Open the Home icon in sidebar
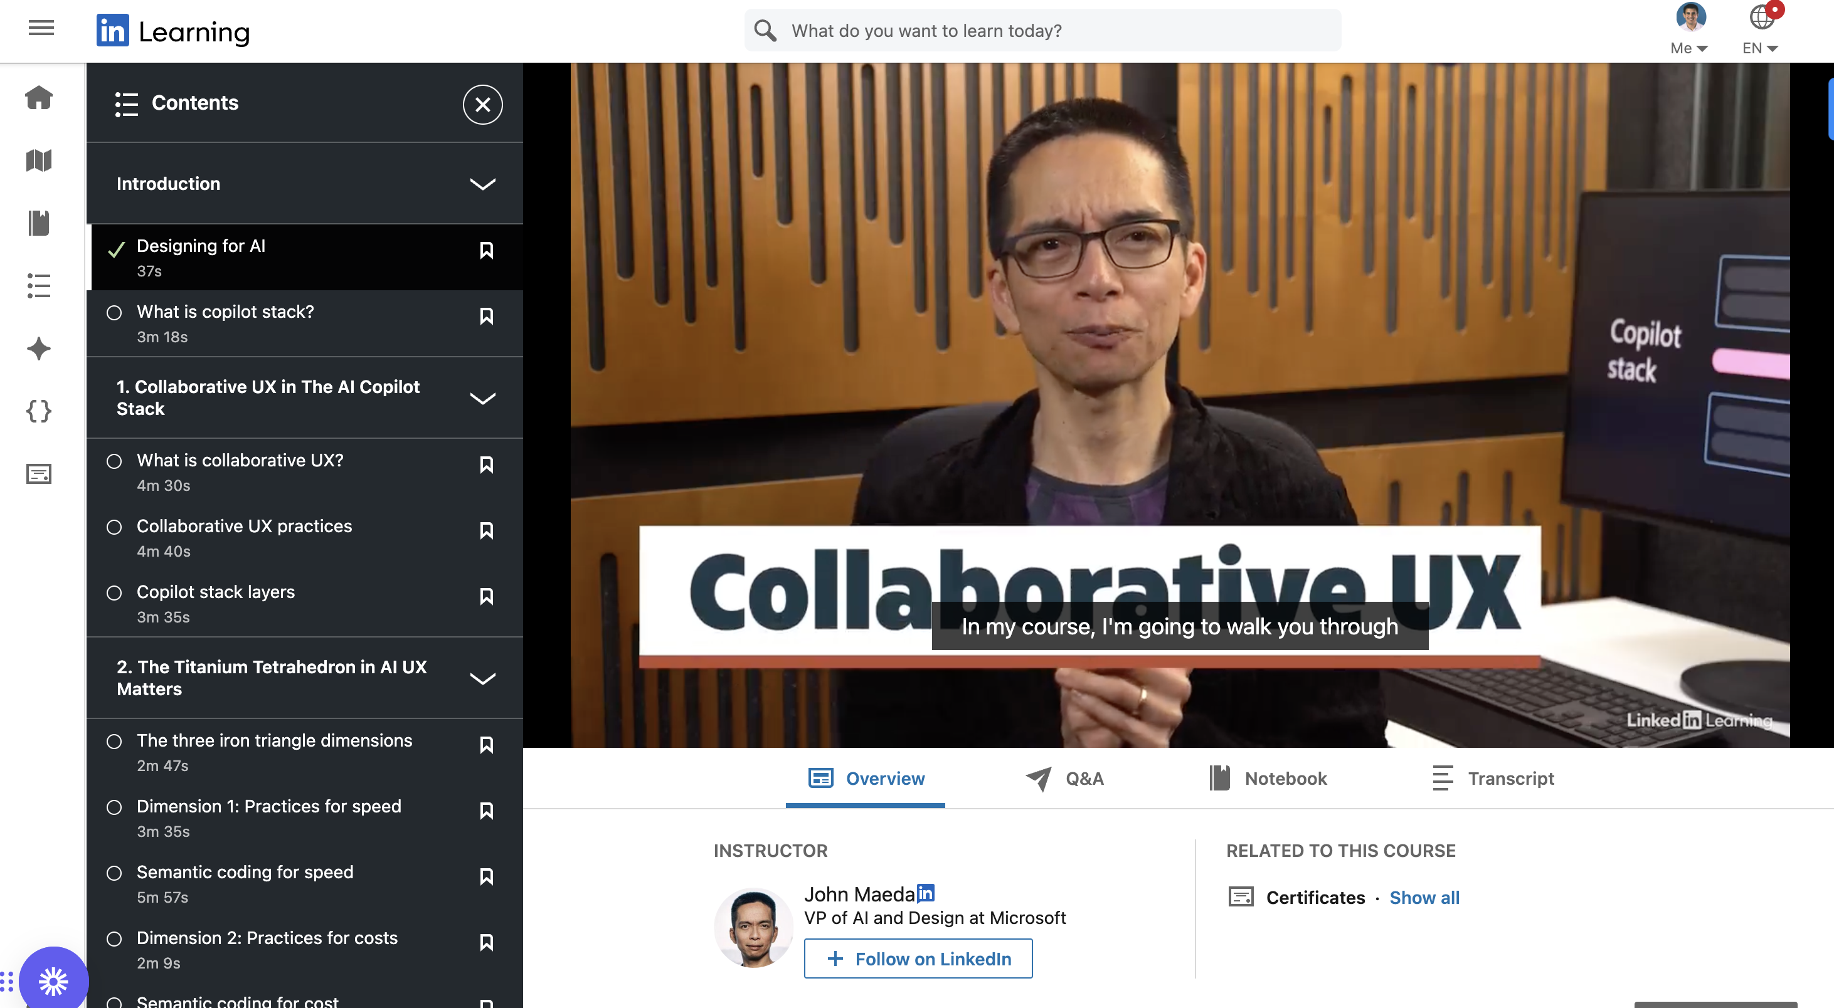 coord(39,98)
